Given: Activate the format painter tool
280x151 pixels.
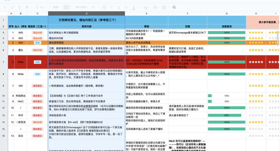Looking at the screenshot, I should (x=19, y=7).
